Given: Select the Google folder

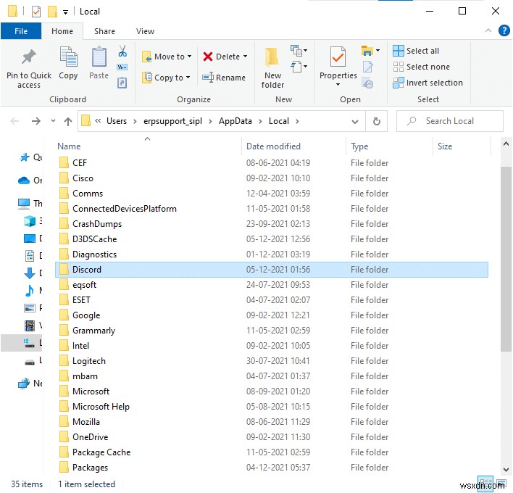Looking at the screenshot, I should 272,315.
